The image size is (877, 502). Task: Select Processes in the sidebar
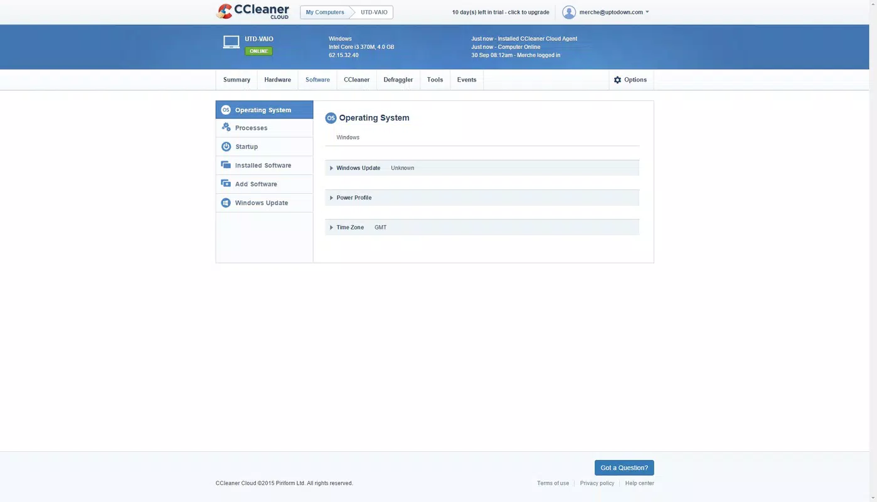[x=264, y=128]
